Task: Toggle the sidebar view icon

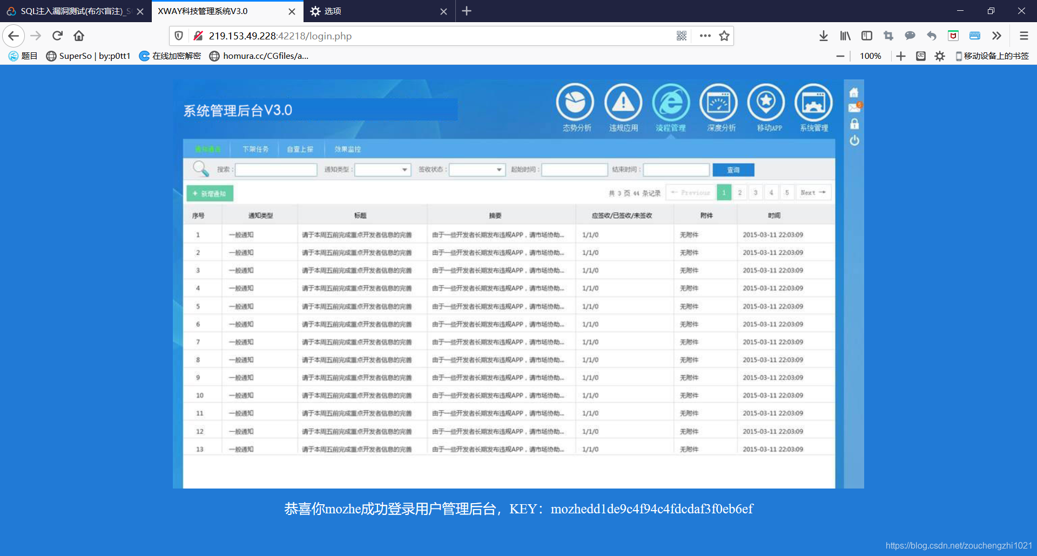Action: click(x=867, y=36)
